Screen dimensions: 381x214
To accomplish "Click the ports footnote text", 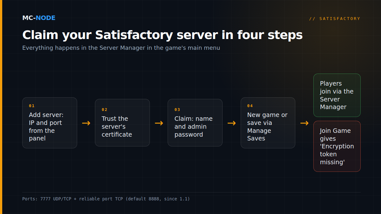I will coord(106,199).
